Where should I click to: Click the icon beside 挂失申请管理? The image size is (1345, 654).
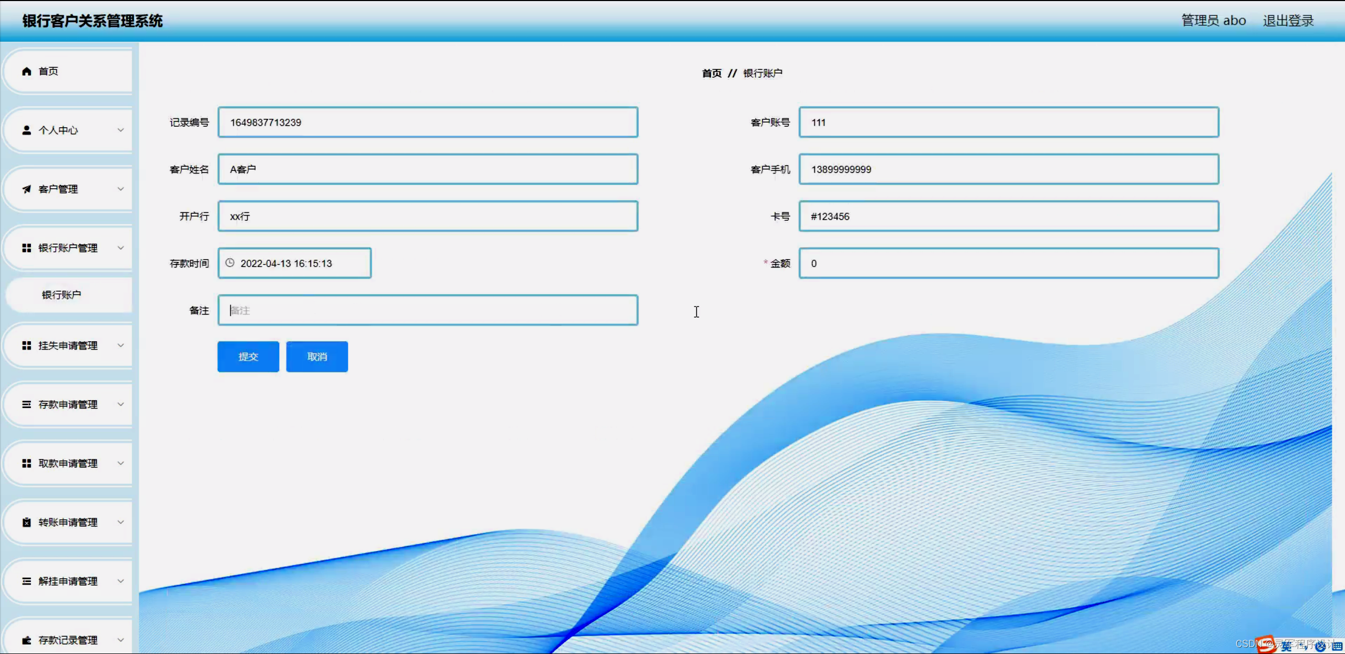point(26,345)
